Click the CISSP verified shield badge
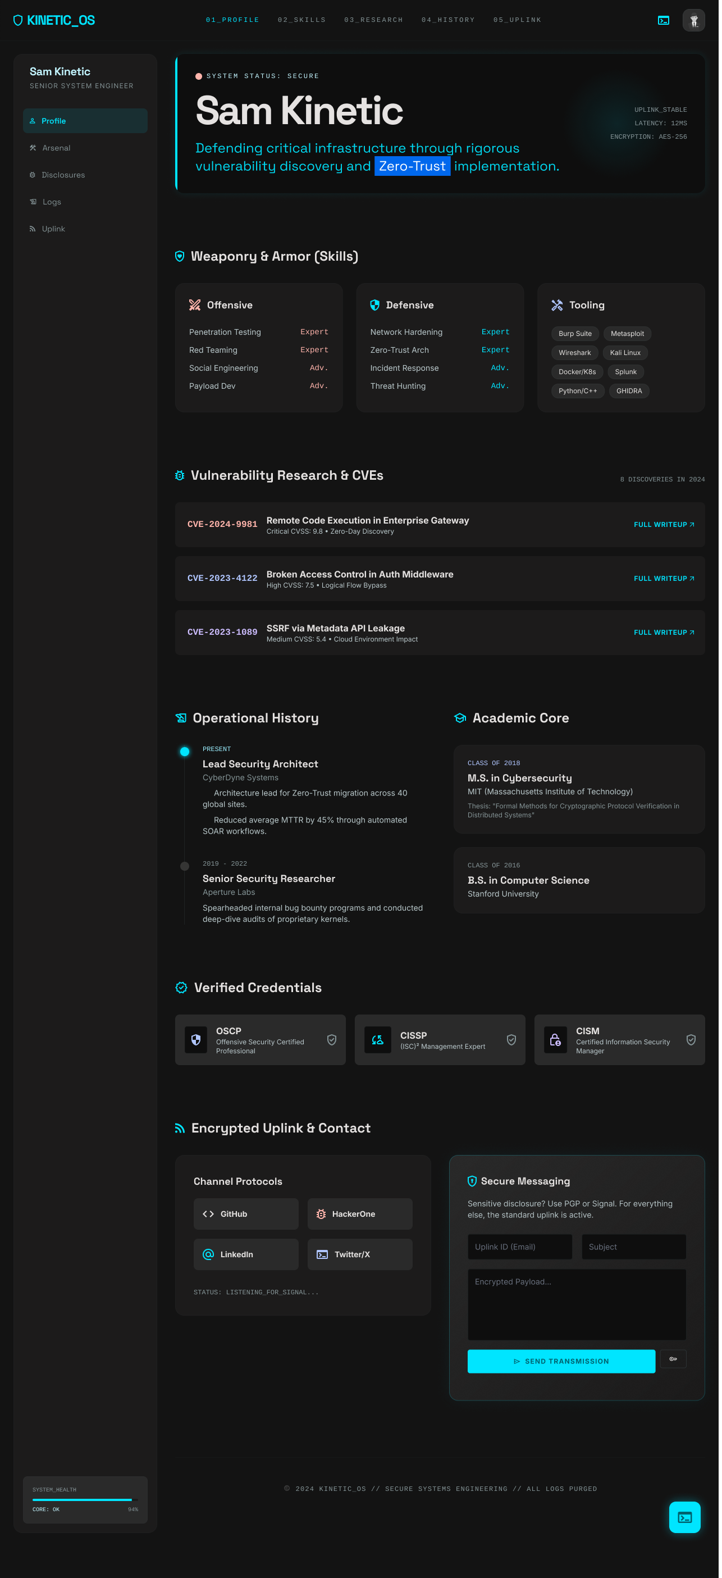The image size is (722, 1578). [x=511, y=1039]
